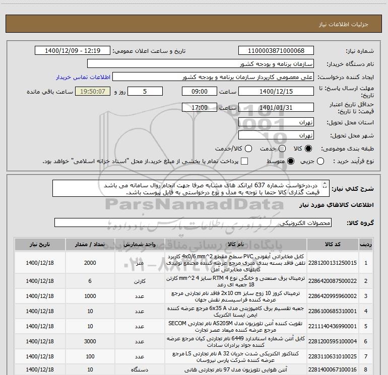The width and height of the screenshot is (388, 375).
Task: Select the کالا/خدمت radio button
Action: 248,148
